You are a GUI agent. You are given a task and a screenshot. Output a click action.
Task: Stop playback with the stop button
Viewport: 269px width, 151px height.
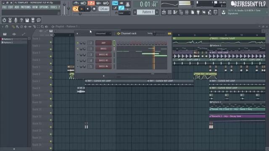pyautogui.click(x=88, y=9)
